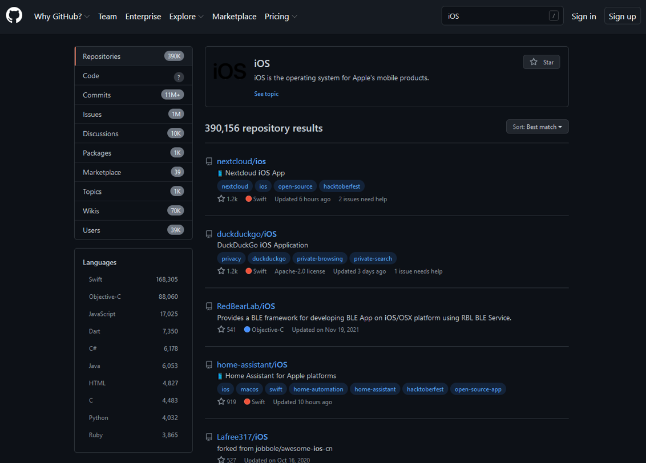The height and width of the screenshot is (463, 646).
Task: Click the private-search topic tag
Action: click(373, 258)
